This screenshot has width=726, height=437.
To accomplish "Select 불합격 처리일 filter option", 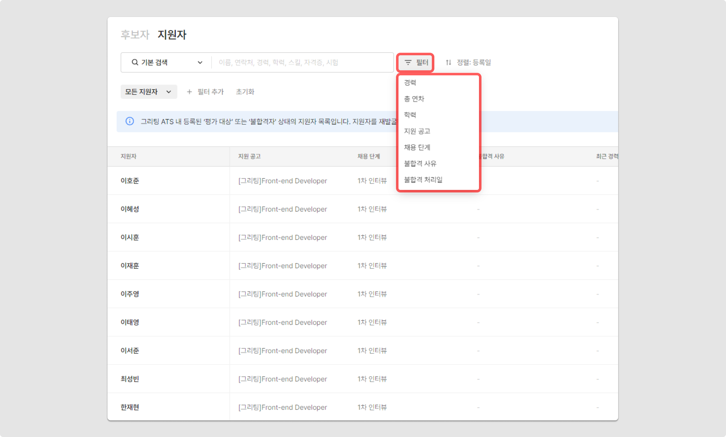I will tap(423, 180).
